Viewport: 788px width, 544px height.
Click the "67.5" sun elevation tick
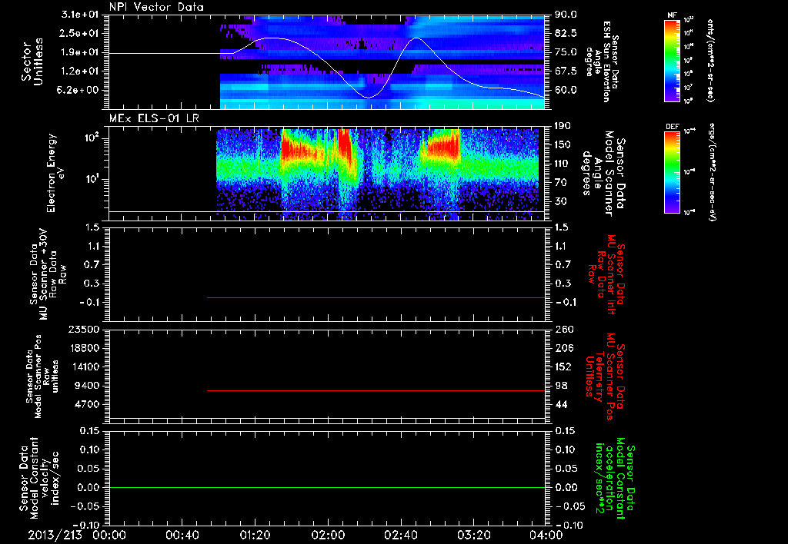pos(566,71)
